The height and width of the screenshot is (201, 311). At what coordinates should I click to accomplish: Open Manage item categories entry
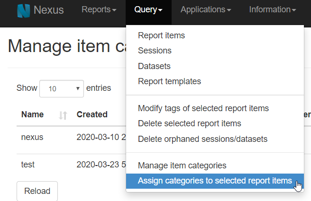[215, 166]
